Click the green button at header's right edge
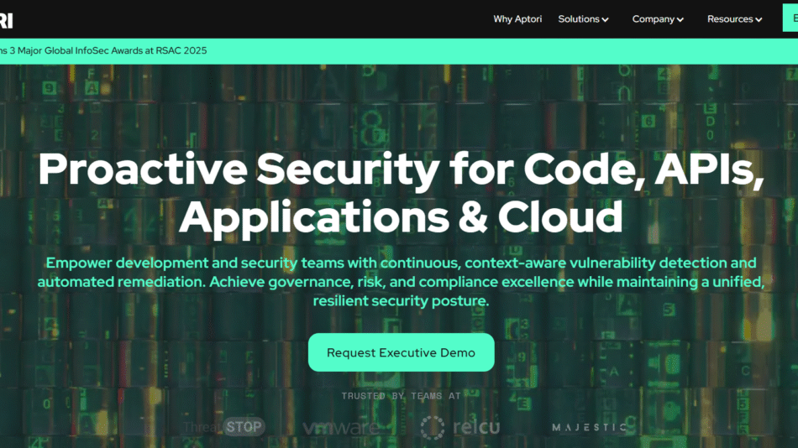Image resolution: width=798 pixels, height=448 pixels. click(x=790, y=18)
